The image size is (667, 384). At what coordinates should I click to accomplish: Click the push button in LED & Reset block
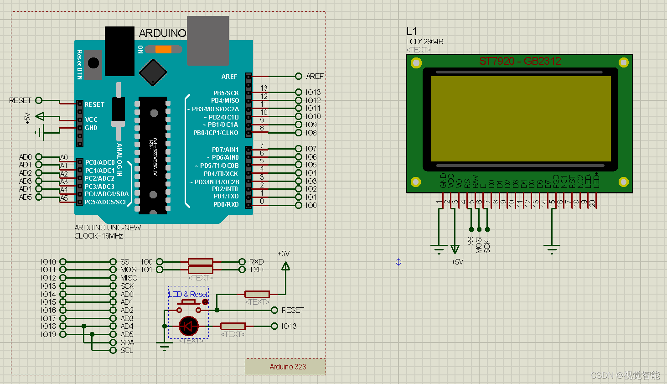tap(188, 302)
